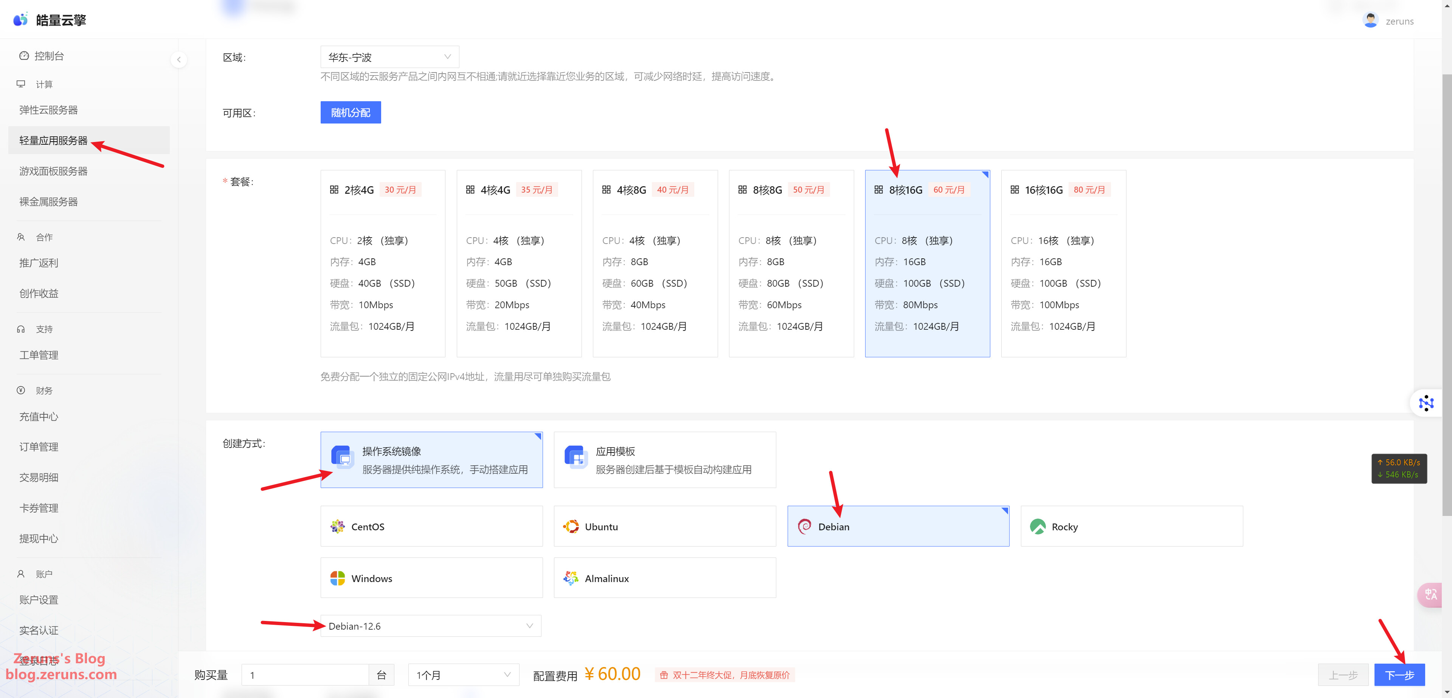Click the Ubuntu logo icon
Viewport: 1452px width, 698px height.
click(x=571, y=526)
